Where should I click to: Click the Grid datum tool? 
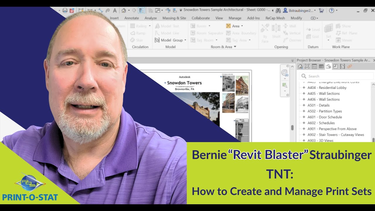coord(312,37)
